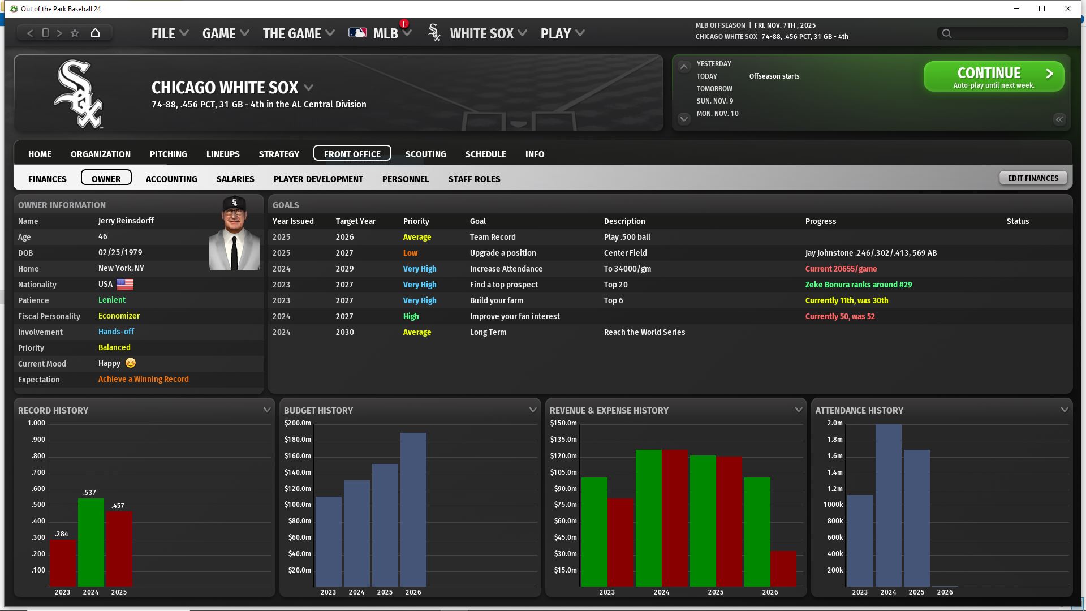
Task: Click the search magnifier icon
Action: pyautogui.click(x=946, y=34)
